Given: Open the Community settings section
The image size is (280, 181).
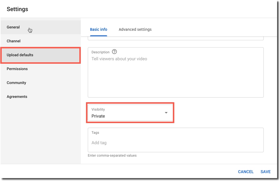Looking at the screenshot, I should [41, 83].
